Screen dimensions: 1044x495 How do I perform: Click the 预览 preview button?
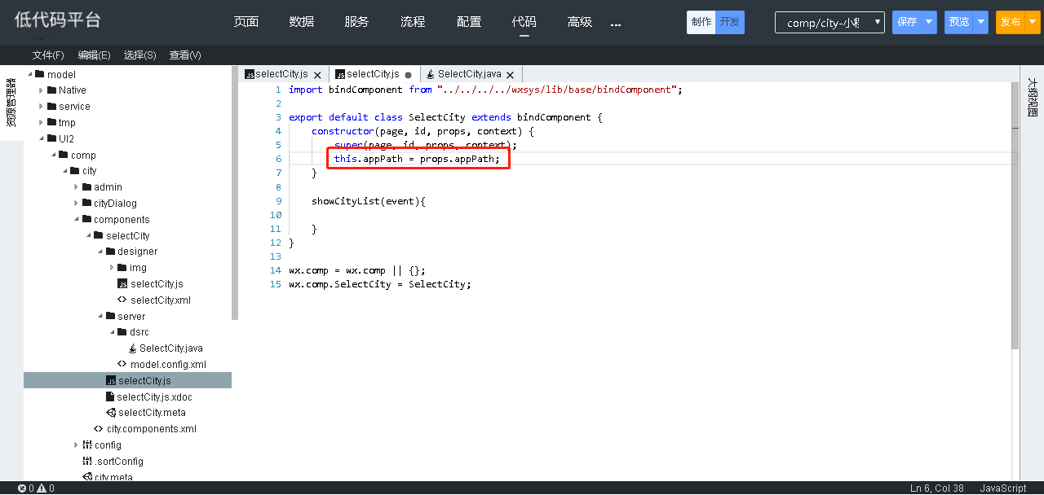pyautogui.click(x=959, y=22)
